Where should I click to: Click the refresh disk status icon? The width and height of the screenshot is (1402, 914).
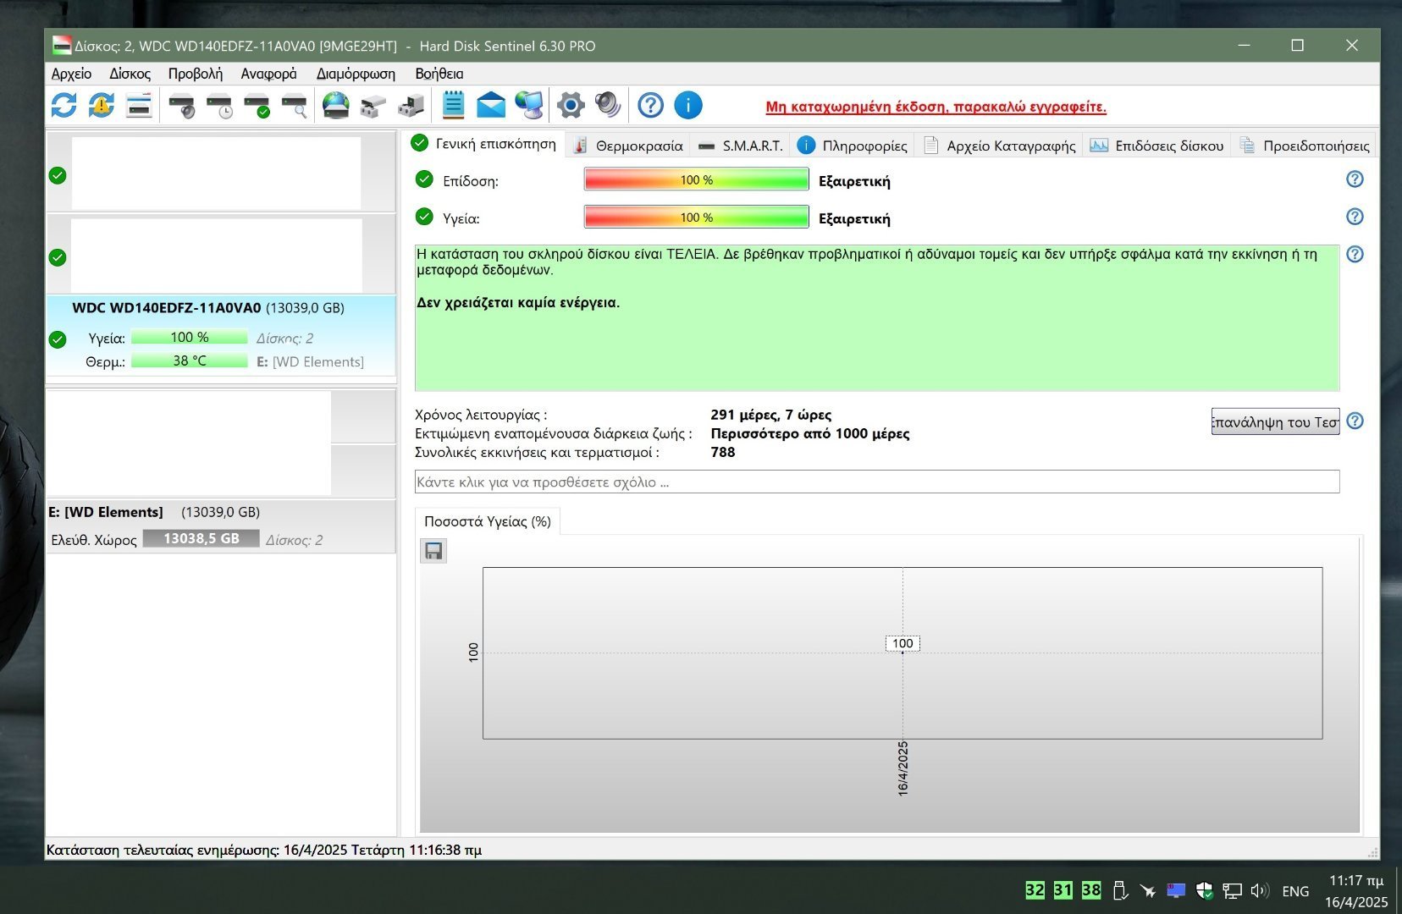(x=64, y=106)
